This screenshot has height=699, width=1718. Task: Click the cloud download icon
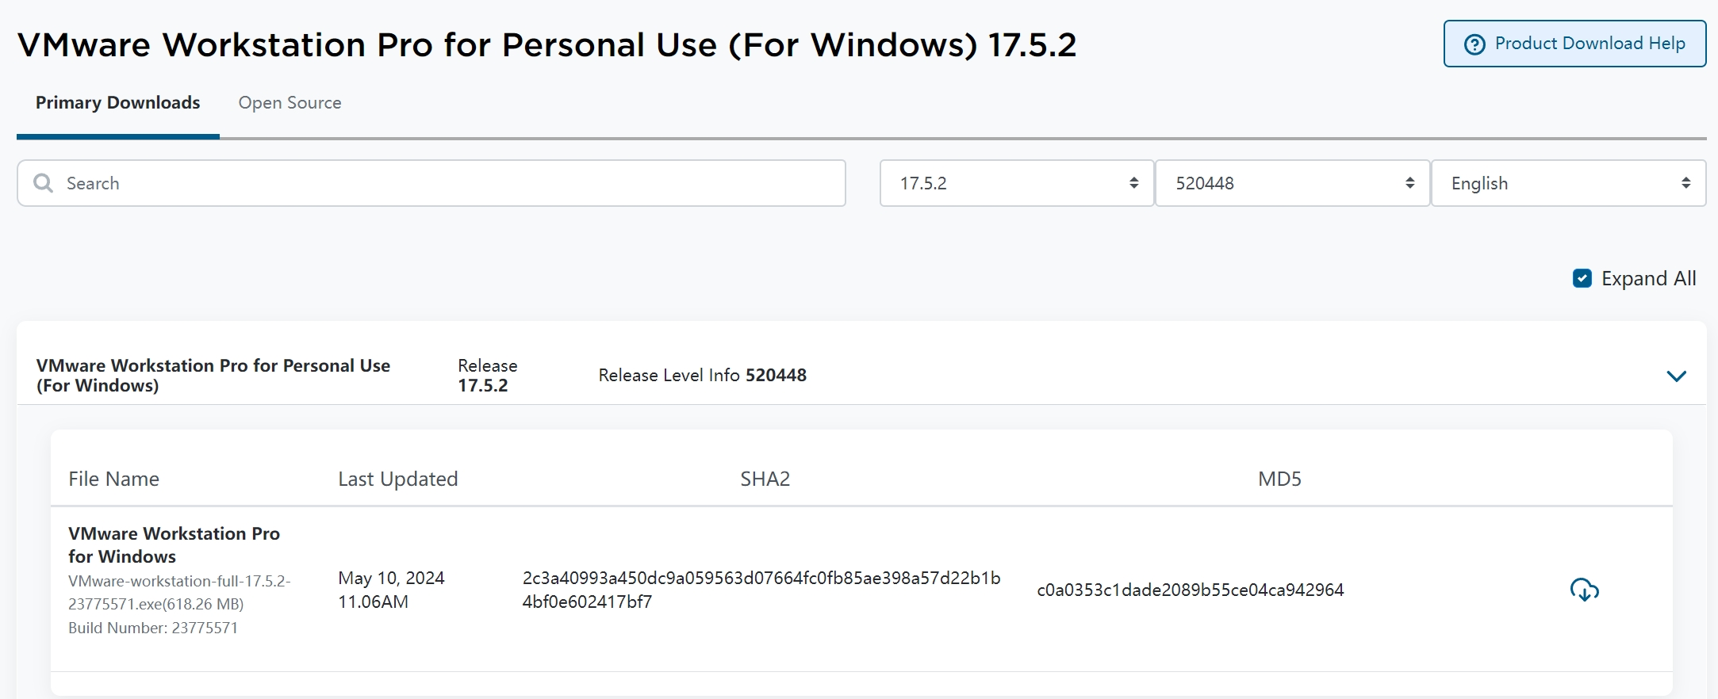pyautogui.click(x=1584, y=590)
